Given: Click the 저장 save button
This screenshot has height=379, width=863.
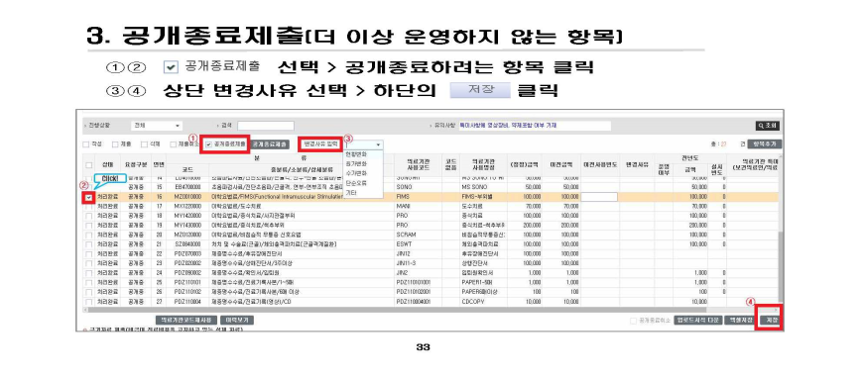Looking at the screenshot, I should click(x=771, y=320).
